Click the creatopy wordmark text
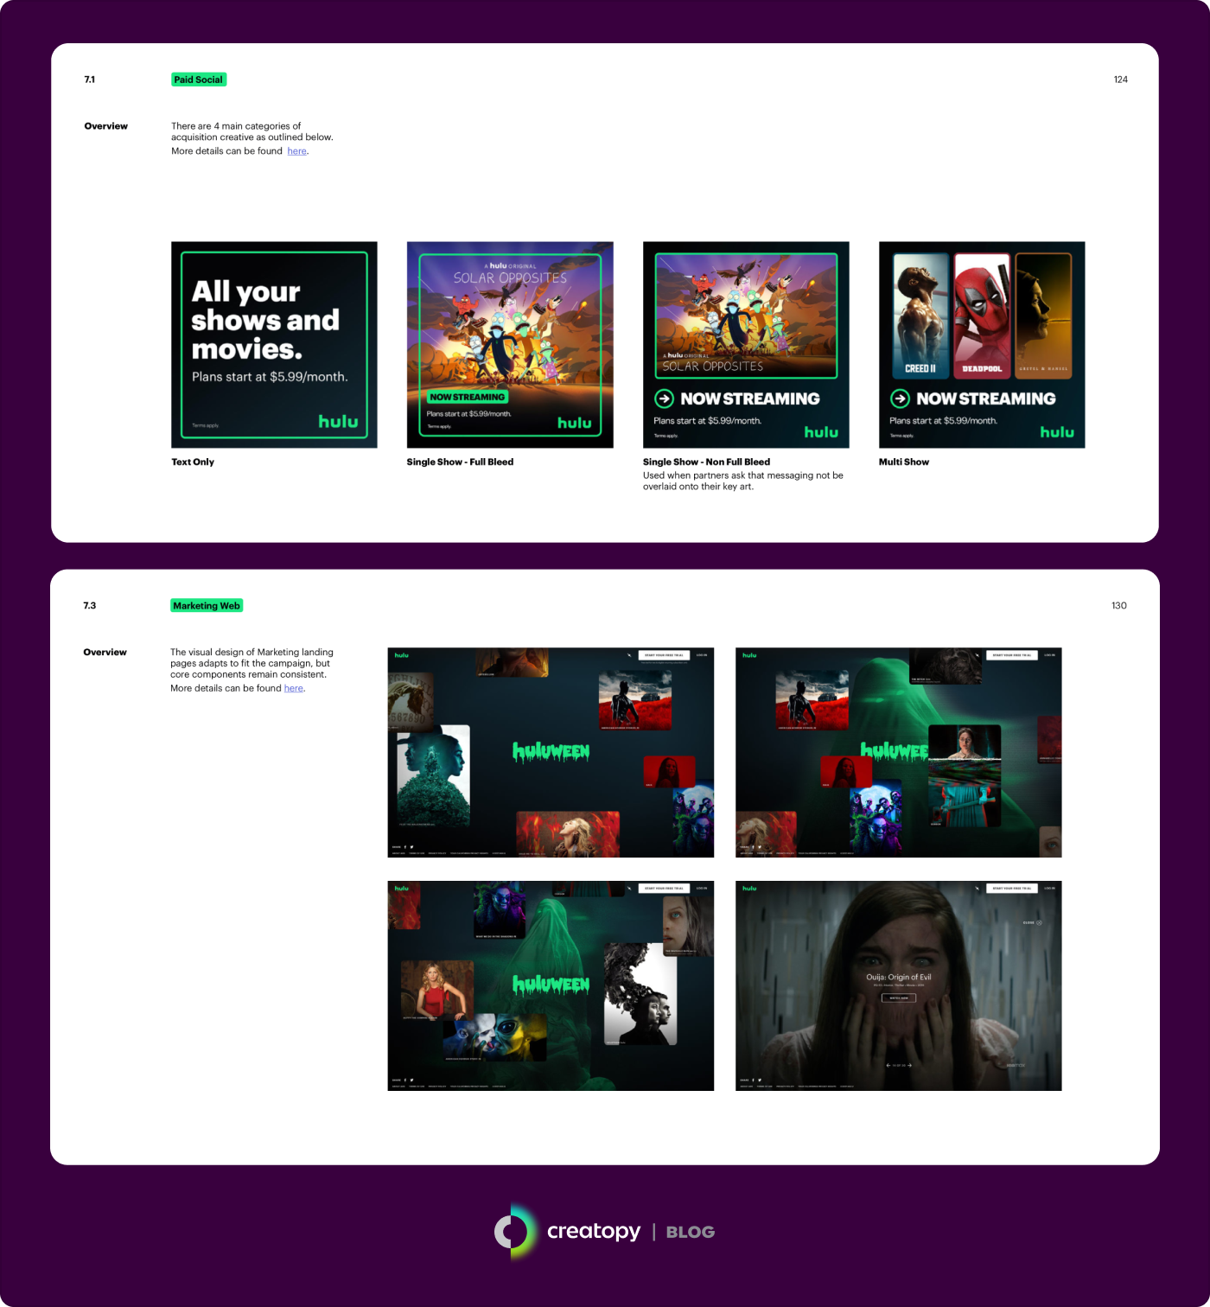This screenshot has height=1307, width=1210. point(594,1231)
